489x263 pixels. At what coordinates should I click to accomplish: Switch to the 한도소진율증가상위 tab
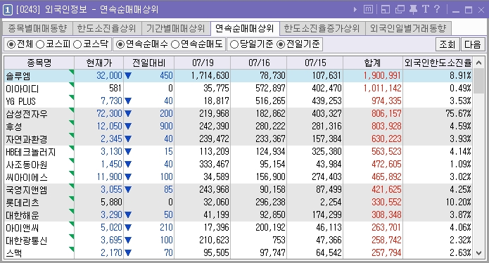pos(322,29)
